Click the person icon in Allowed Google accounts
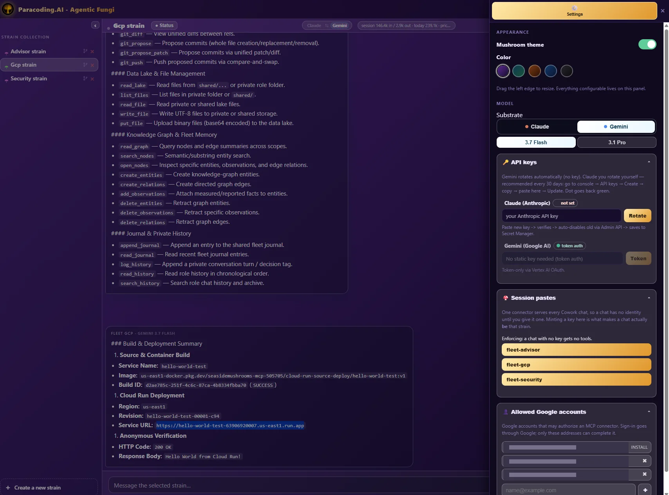The image size is (669, 495). [506, 412]
